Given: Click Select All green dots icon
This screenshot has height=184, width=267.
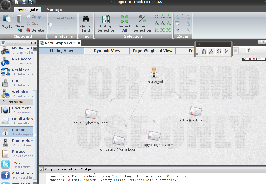Looking at the screenshot, I should tap(124, 24).
